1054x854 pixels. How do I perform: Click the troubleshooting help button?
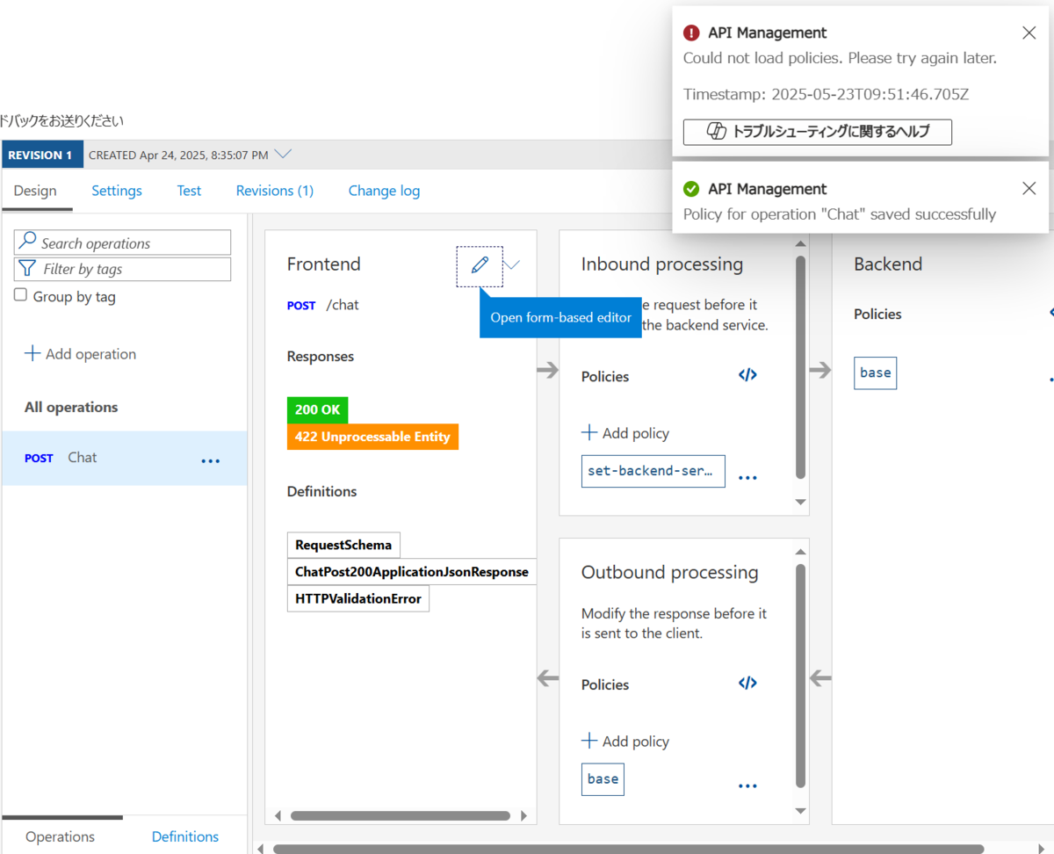click(818, 132)
